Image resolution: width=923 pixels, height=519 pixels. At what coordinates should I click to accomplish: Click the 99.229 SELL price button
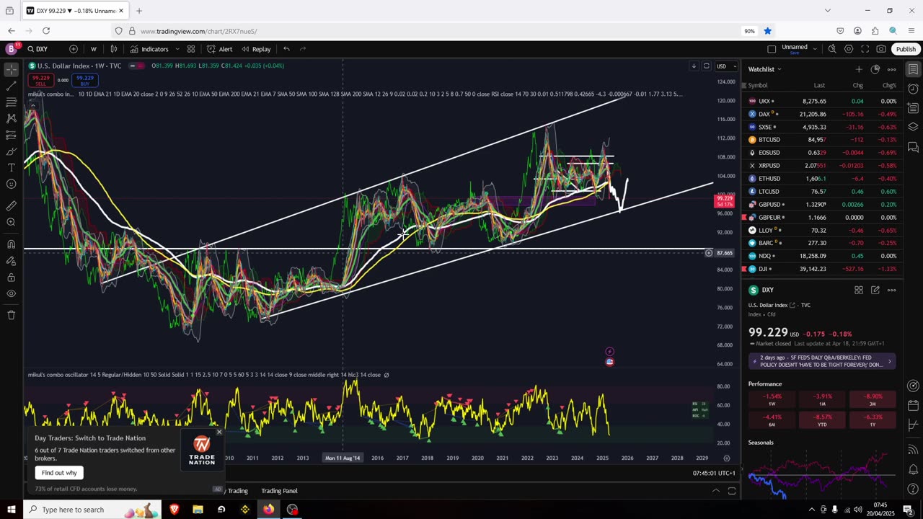tap(40, 80)
